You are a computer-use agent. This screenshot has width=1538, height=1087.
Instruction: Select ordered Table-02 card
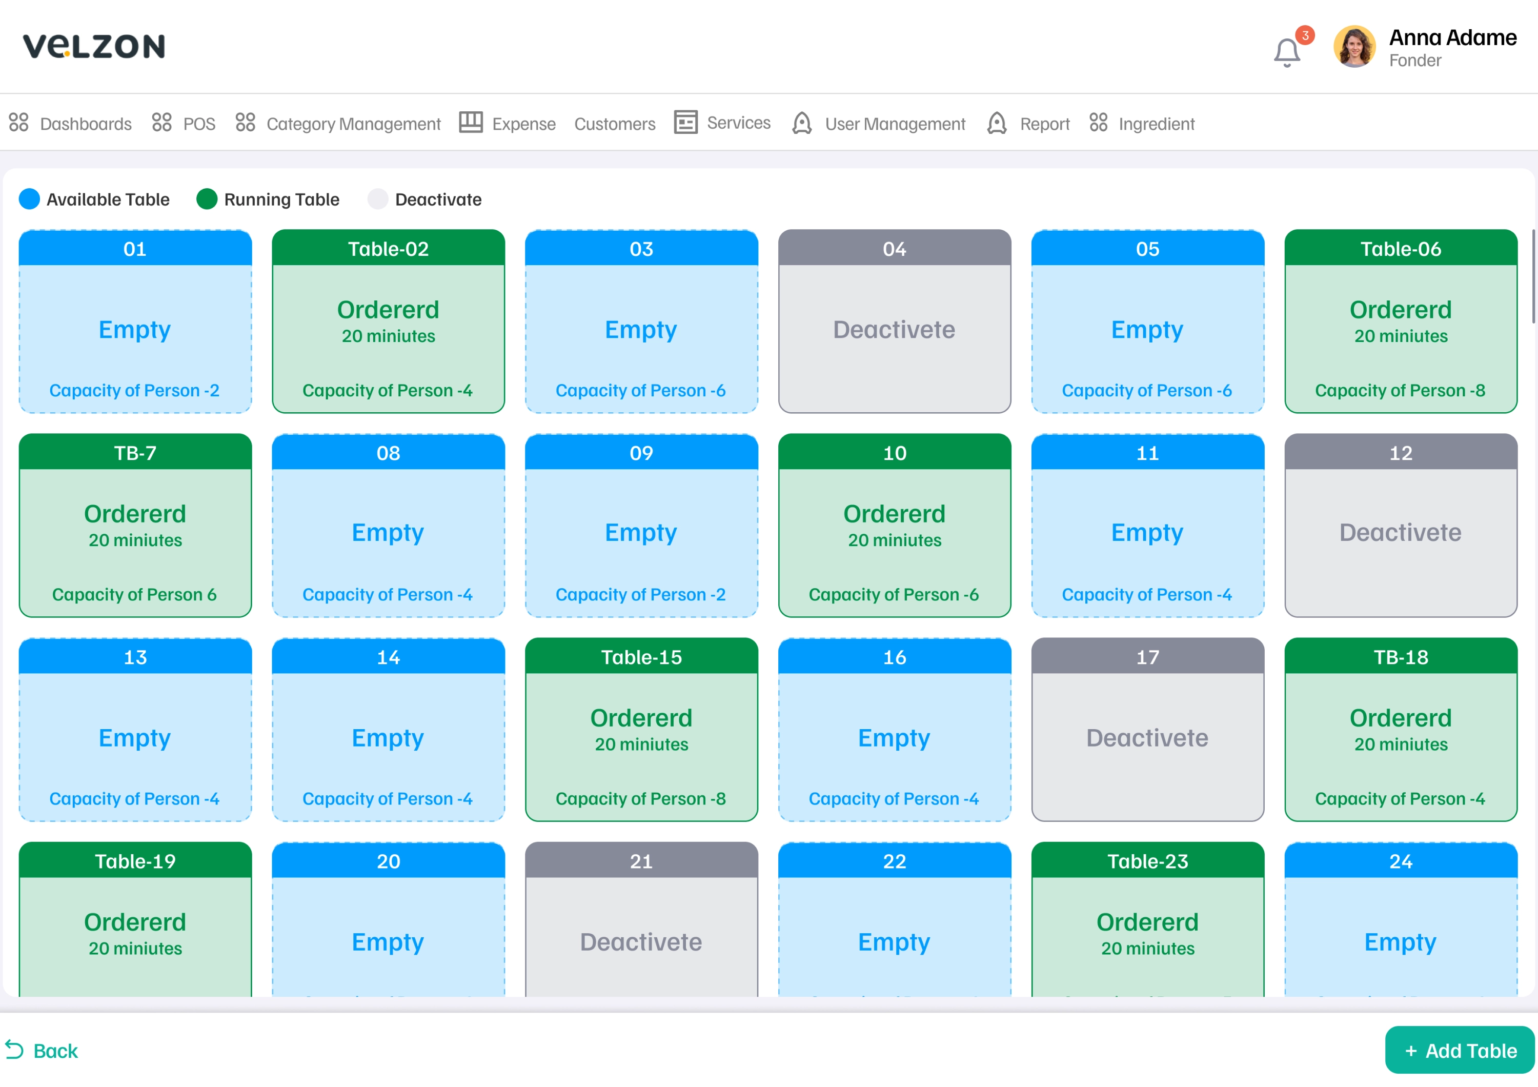click(389, 321)
